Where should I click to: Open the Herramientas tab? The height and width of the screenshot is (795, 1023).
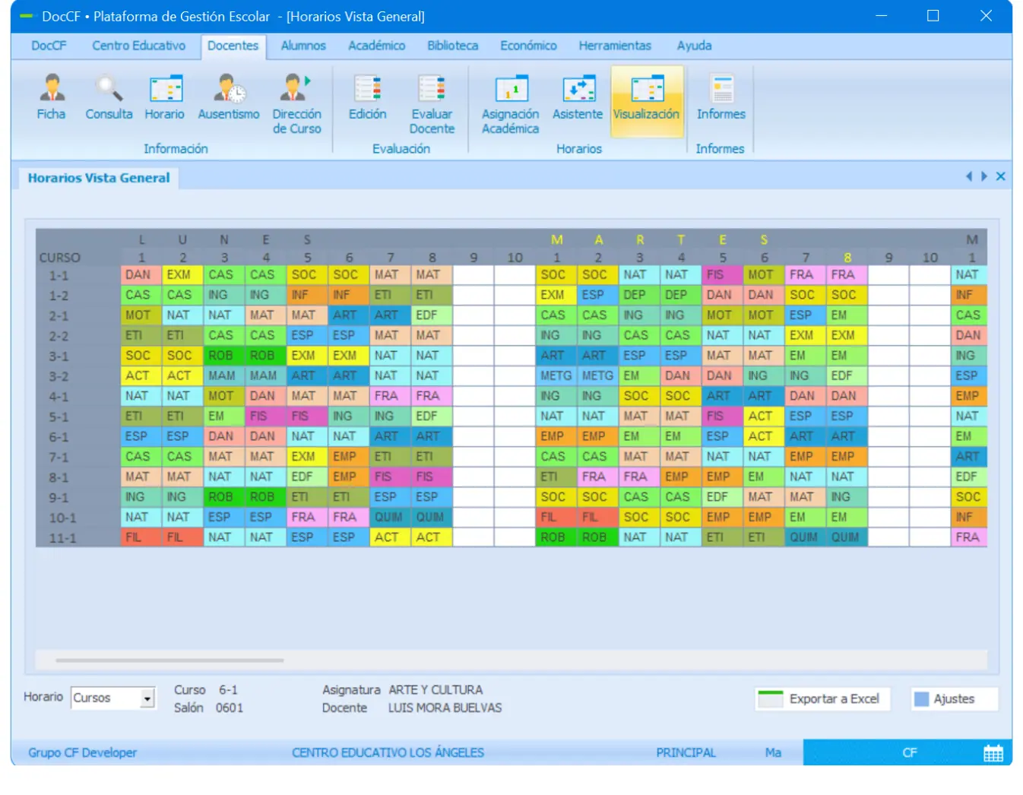pos(615,46)
